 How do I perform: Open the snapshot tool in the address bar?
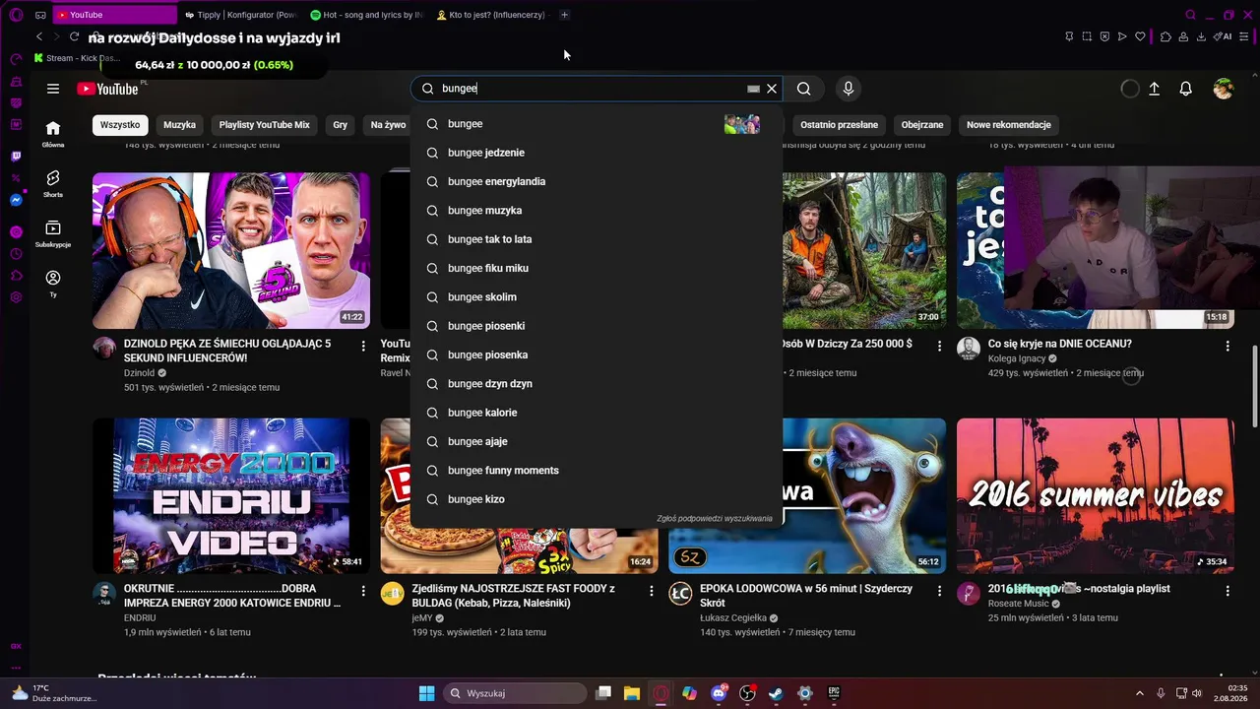[x=1087, y=36]
